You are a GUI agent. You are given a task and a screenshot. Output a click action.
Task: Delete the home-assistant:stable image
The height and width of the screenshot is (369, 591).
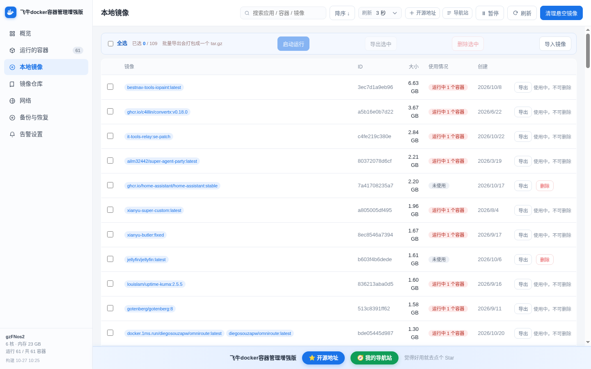point(545,186)
